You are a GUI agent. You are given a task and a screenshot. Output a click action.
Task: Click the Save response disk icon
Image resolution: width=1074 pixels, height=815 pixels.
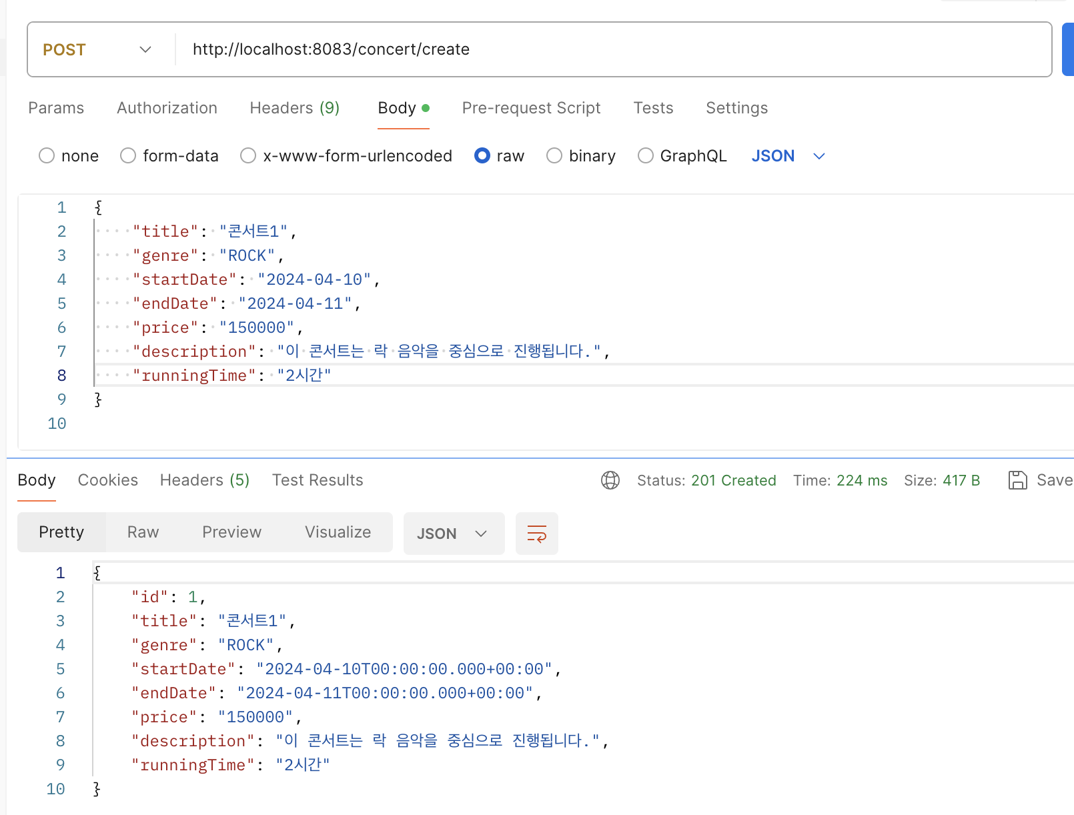click(1017, 480)
